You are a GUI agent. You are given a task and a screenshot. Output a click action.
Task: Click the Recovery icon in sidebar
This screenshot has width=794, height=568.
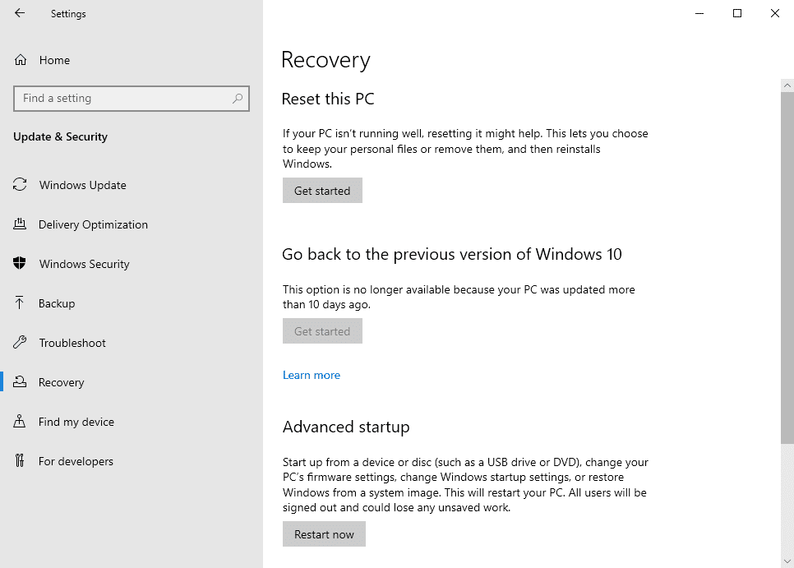(20, 381)
